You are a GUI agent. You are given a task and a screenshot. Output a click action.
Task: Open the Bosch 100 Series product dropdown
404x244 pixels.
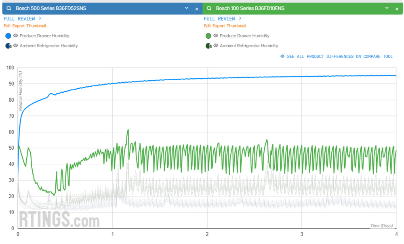[387, 8]
